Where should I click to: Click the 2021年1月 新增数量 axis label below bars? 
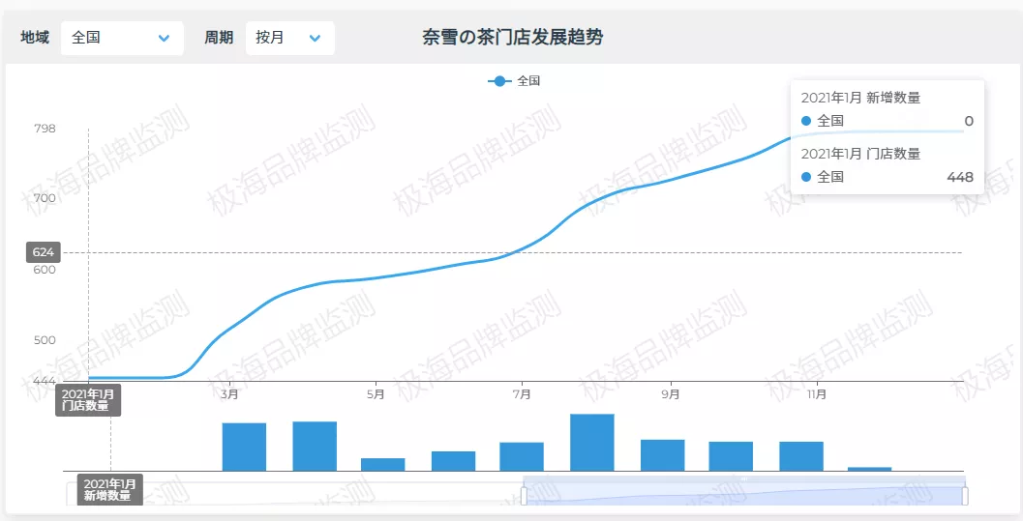110,490
